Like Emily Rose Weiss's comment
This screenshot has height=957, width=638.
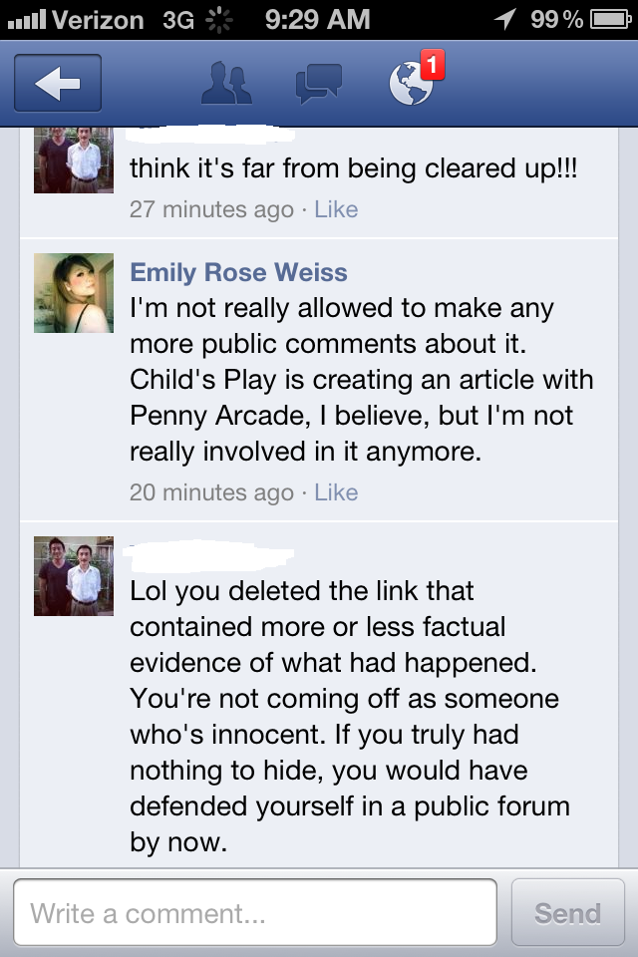pyautogui.click(x=336, y=492)
